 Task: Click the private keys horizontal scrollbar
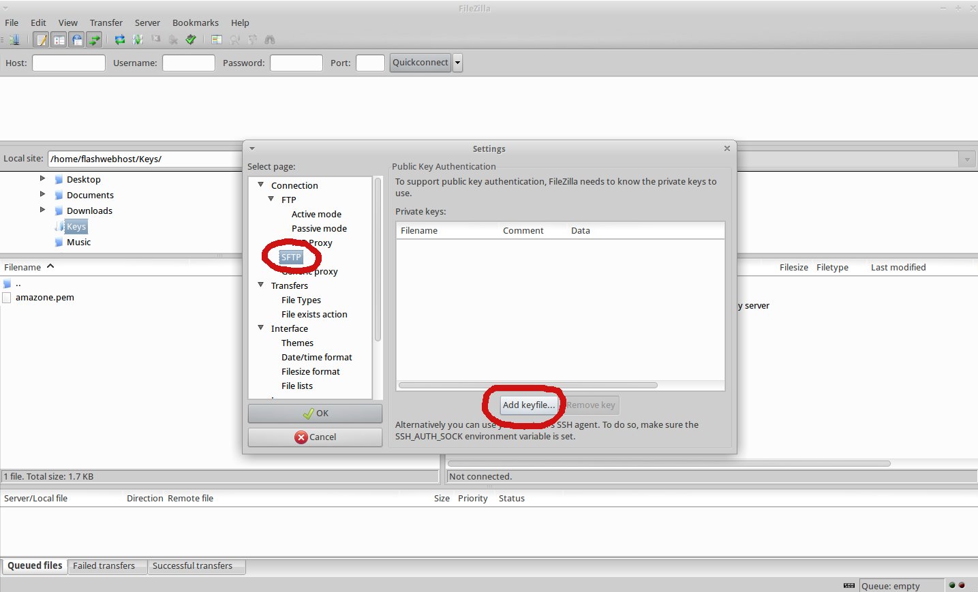528,386
